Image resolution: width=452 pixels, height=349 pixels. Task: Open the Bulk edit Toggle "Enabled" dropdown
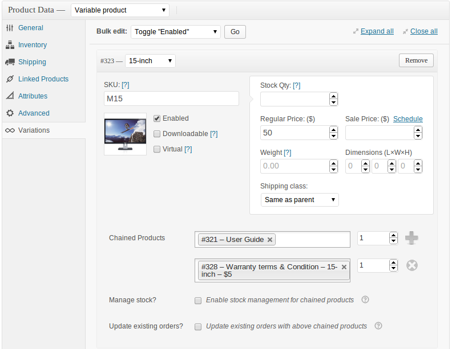(176, 32)
